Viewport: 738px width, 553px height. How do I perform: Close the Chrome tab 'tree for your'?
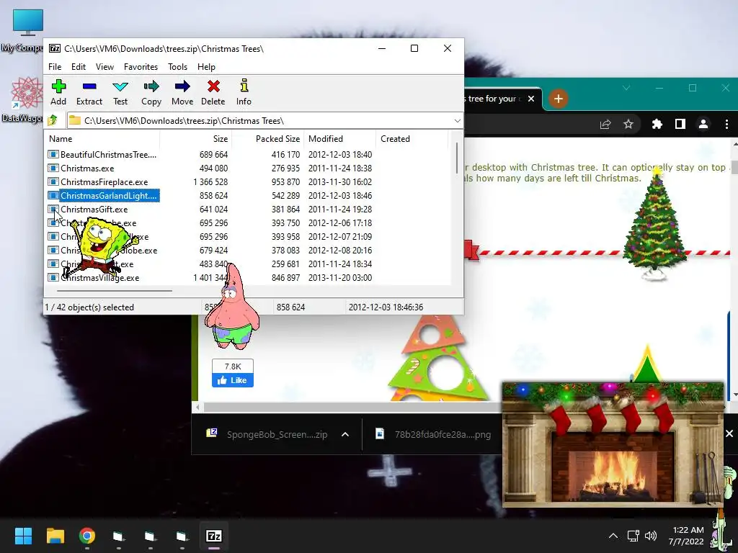point(531,99)
